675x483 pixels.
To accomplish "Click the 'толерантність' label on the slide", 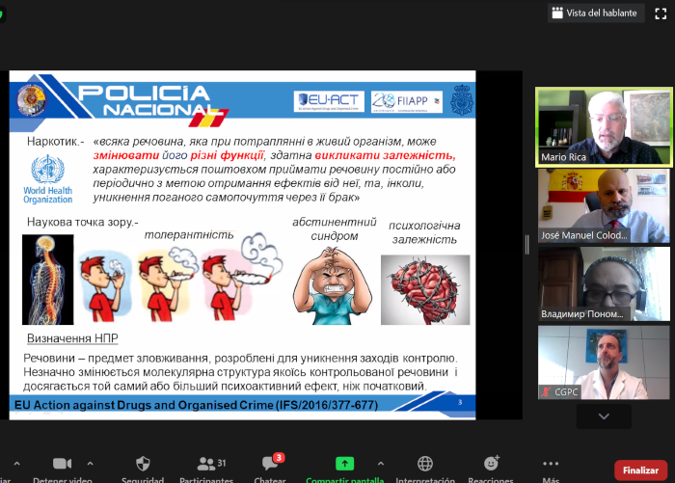I will [x=189, y=235].
